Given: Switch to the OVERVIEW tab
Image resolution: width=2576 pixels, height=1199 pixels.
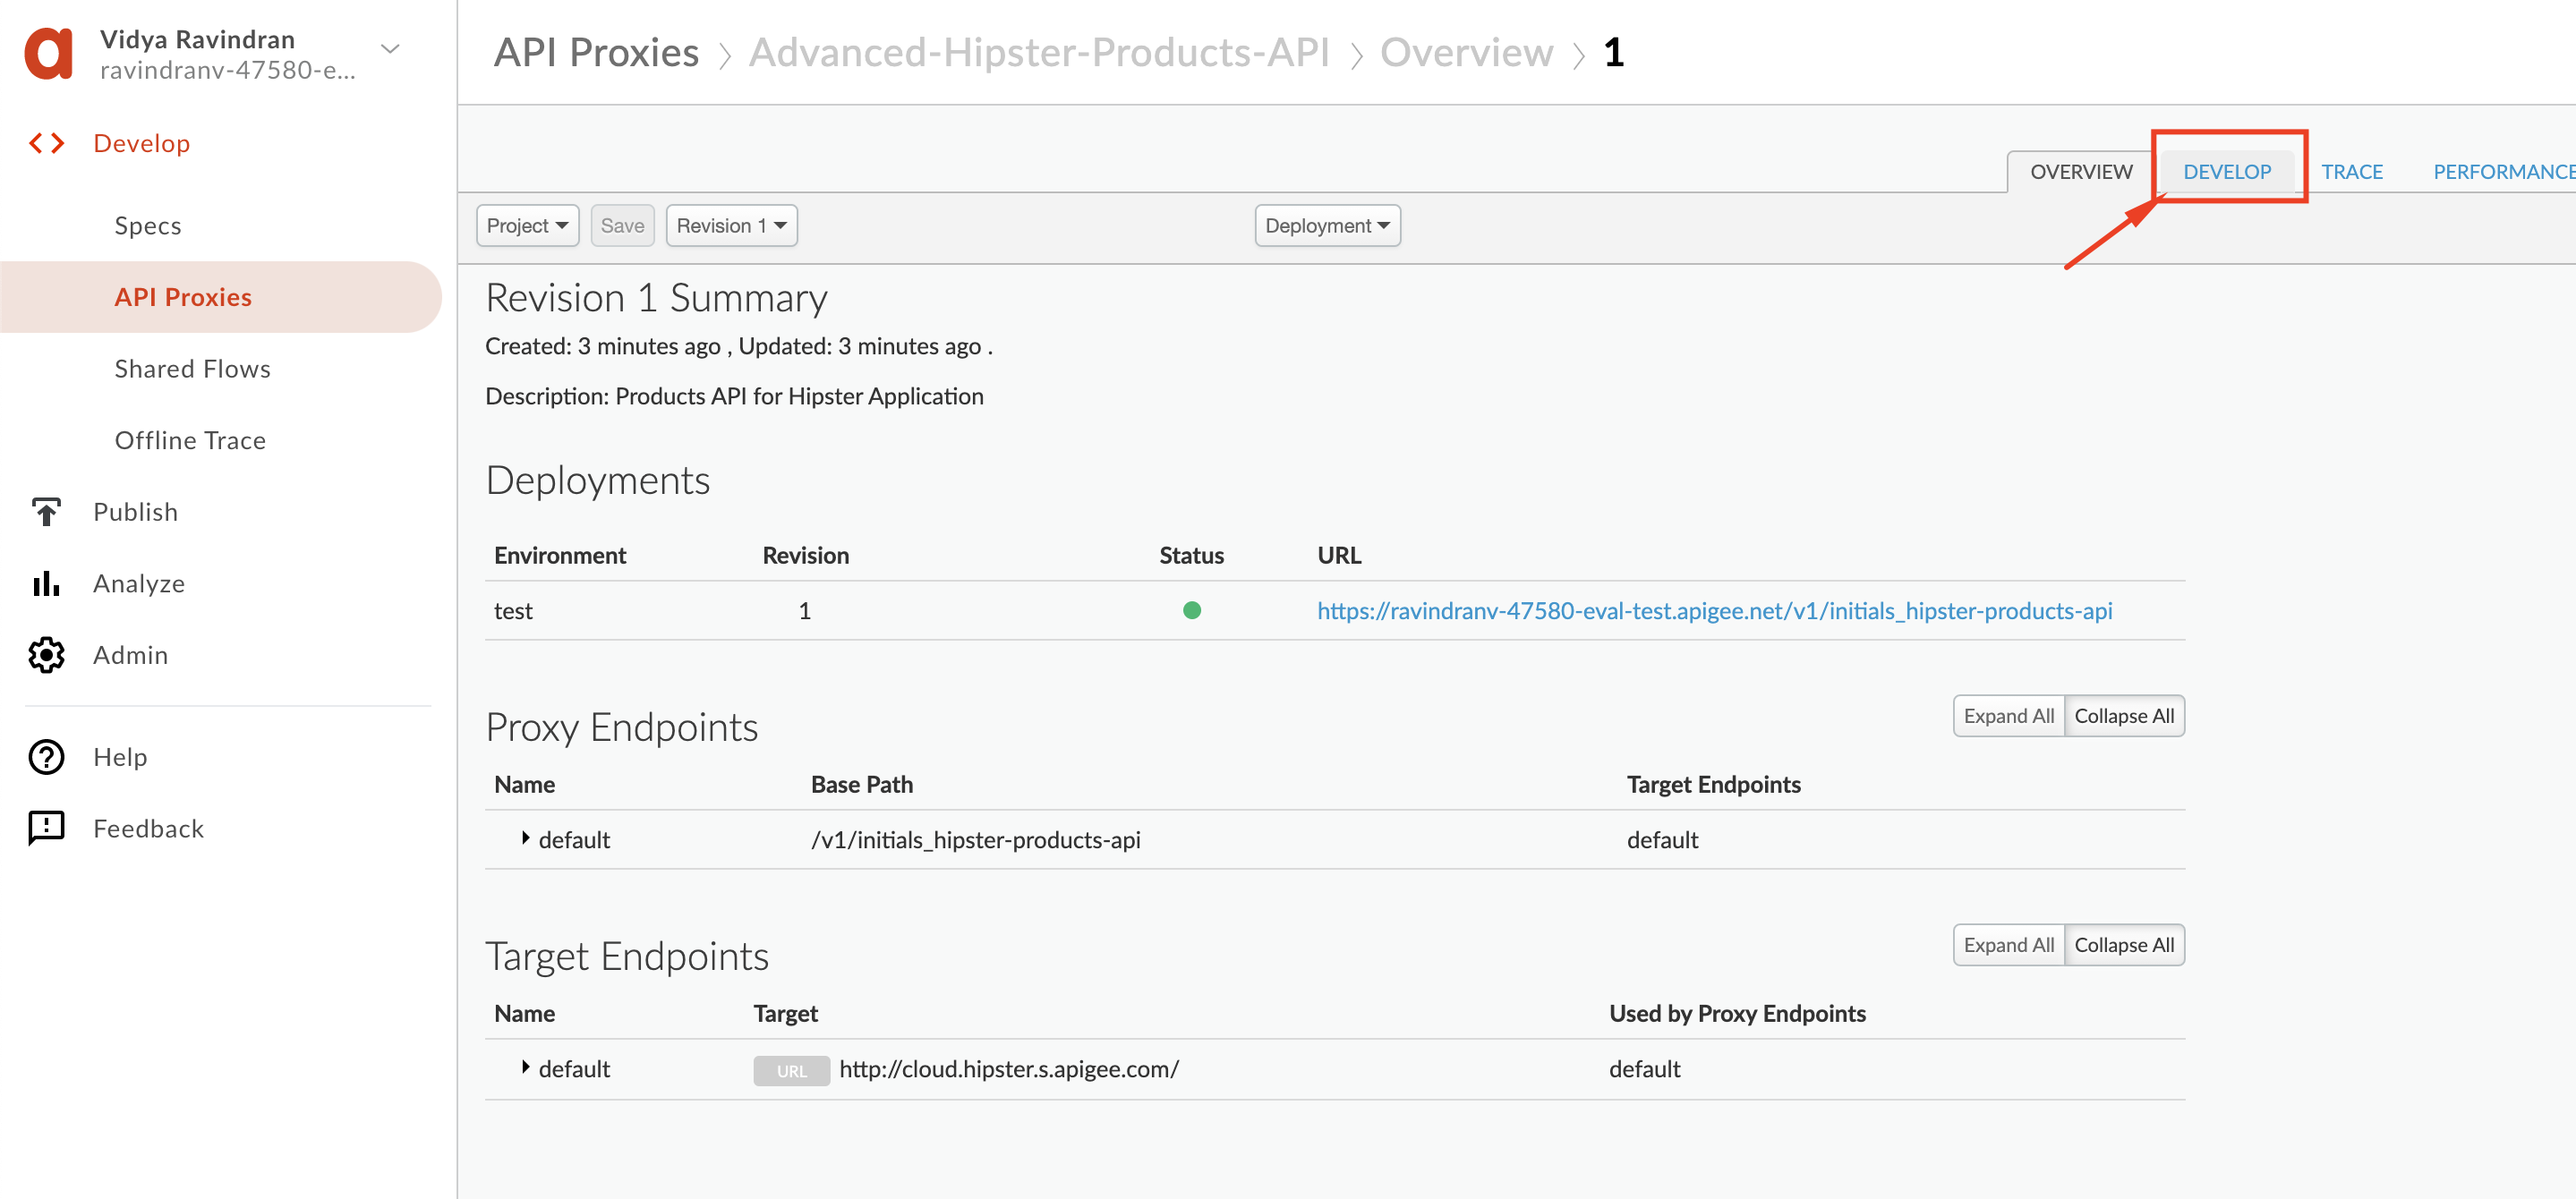Looking at the screenshot, I should point(2080,172).
